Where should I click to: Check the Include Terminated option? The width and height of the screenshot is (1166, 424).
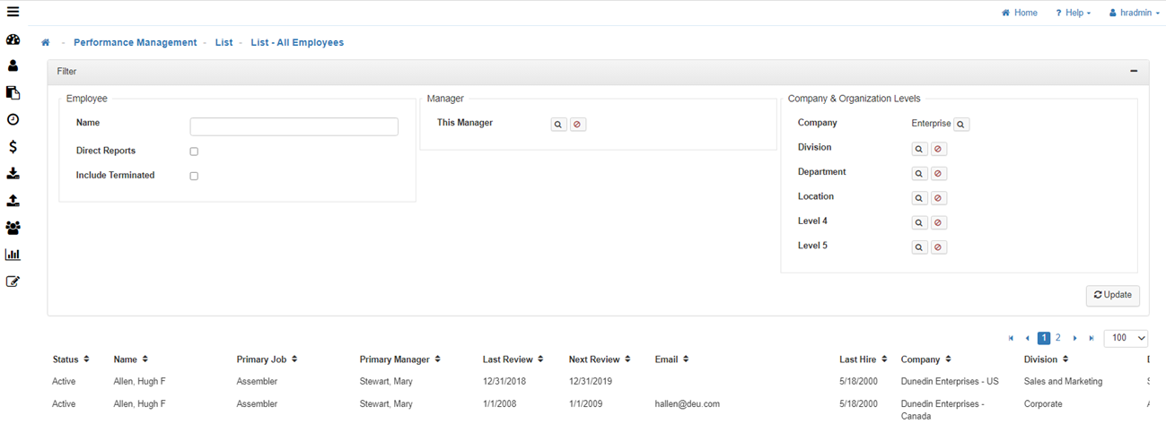(194, 176)
